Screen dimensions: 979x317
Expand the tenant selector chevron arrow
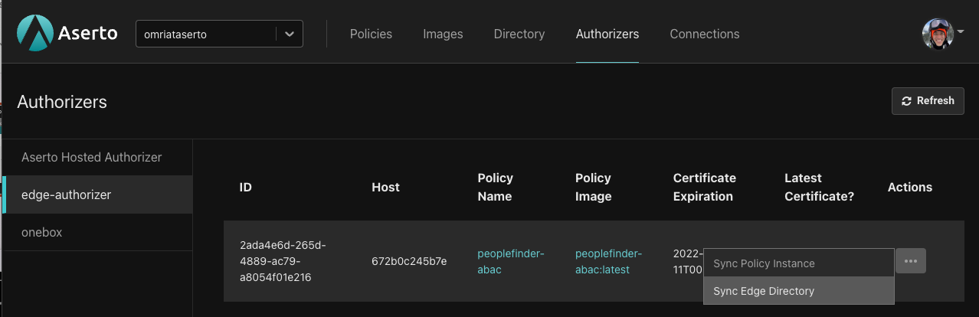point(289,34)
